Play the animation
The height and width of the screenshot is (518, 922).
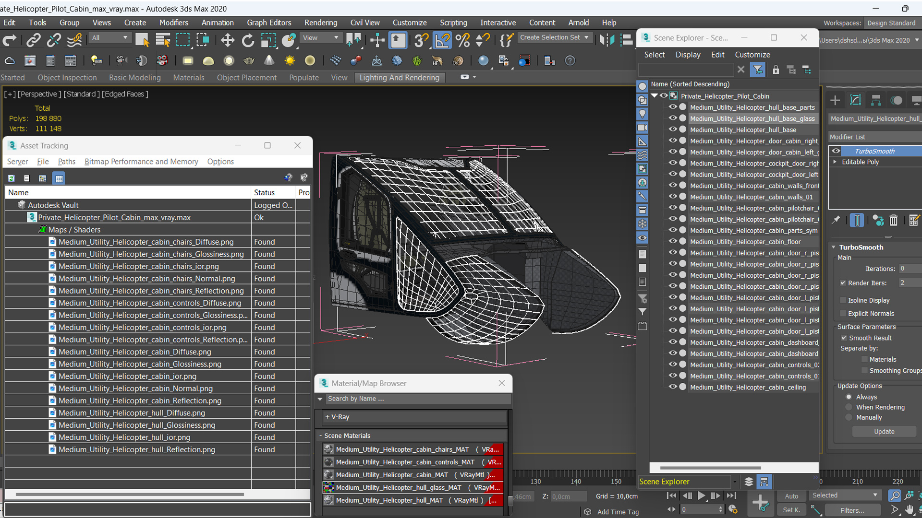pos(701,495)
